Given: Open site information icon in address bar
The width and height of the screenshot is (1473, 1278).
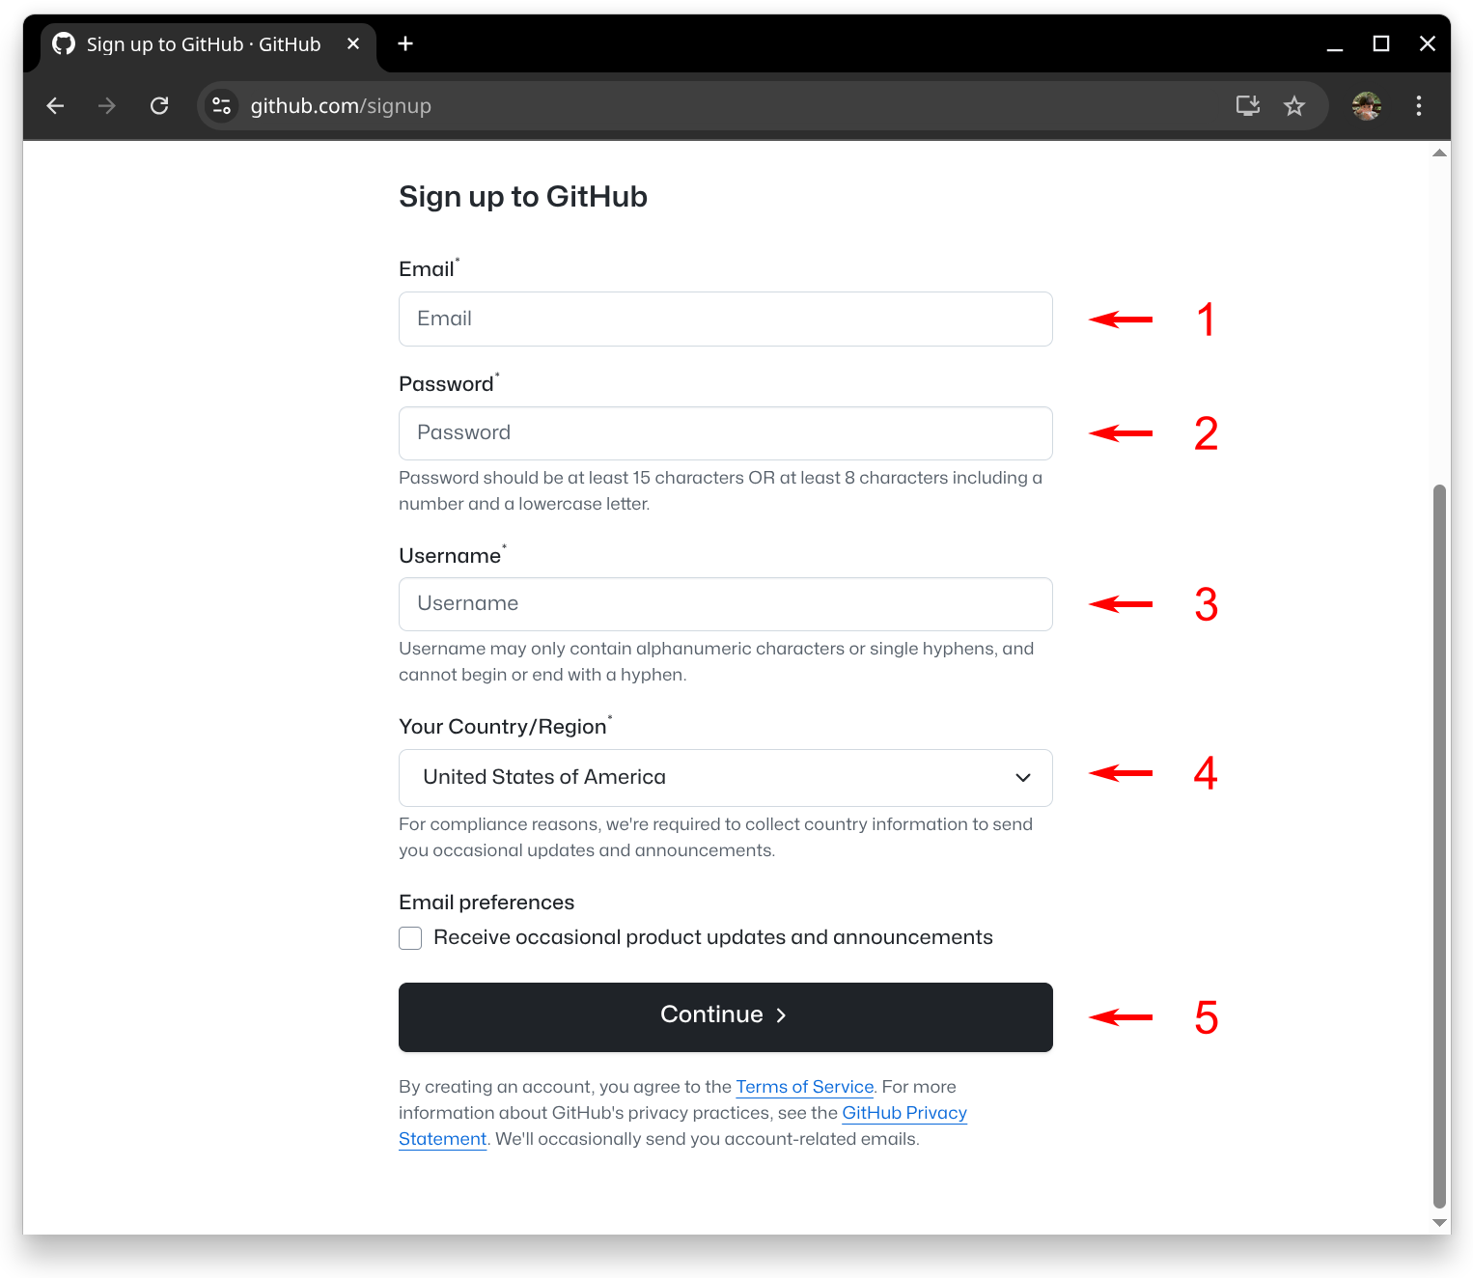Looking at the screenshot, I should 221,106.
